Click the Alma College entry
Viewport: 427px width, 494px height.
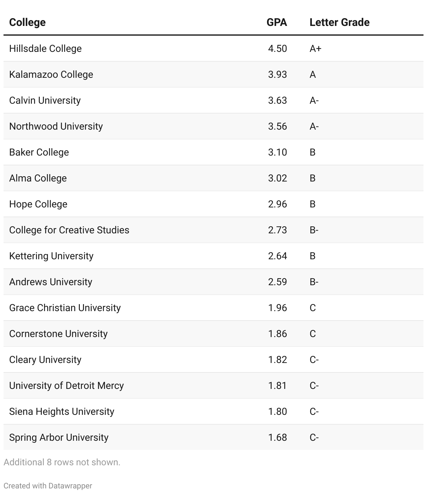pyautogui.click(x=38, y=178)
